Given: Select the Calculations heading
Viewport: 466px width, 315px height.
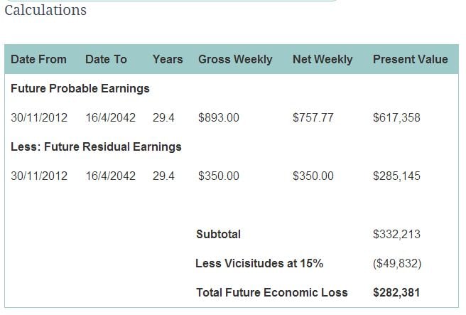Looking at the screenshot, I should pos(45,10).
